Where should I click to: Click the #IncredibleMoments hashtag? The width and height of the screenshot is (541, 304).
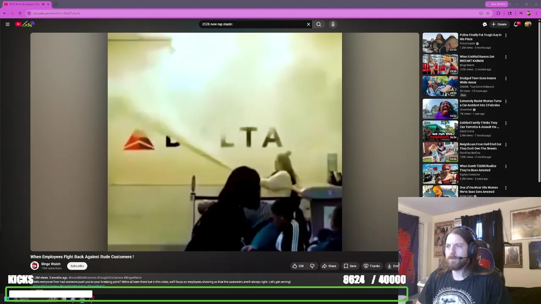82,278
